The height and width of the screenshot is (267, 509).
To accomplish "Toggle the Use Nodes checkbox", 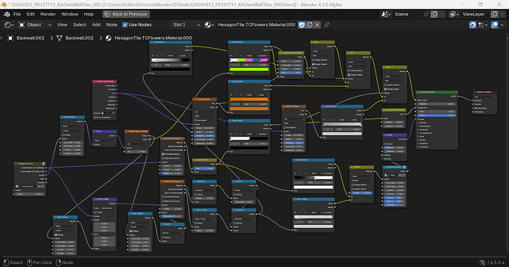I will tap(125, 24).
